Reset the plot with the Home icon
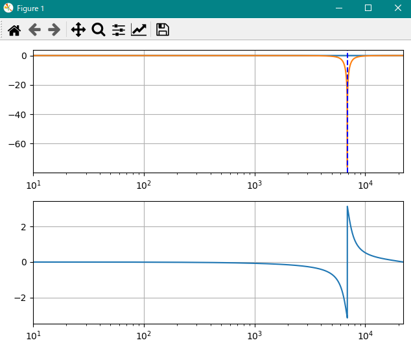411x349 pixels. coord(14,30)
